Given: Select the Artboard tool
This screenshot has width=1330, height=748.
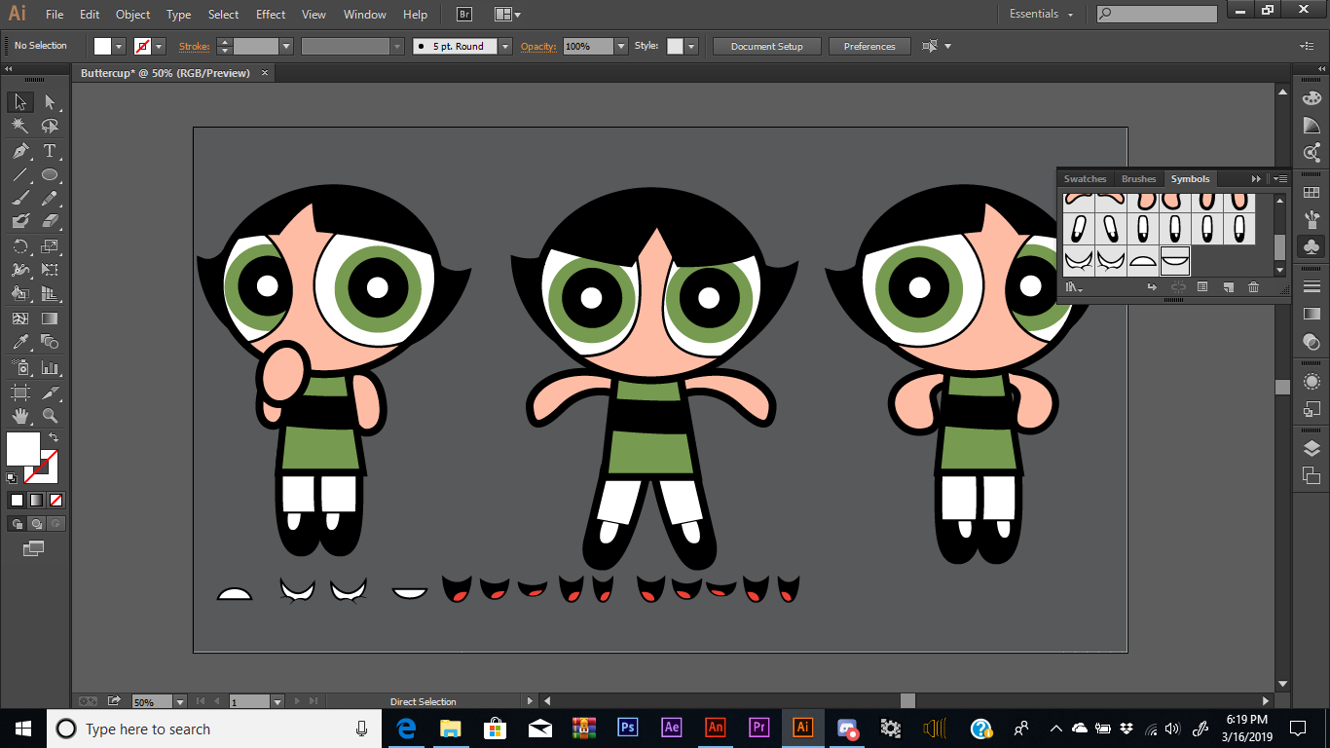Looking at the screenshot, I should (x=20, y=393).
